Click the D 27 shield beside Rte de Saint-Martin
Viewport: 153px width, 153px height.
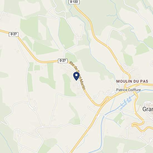(x=63, y=61)
